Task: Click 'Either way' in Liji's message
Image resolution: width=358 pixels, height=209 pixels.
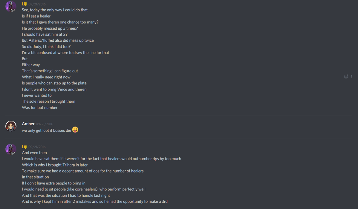Action: (31, 64)
